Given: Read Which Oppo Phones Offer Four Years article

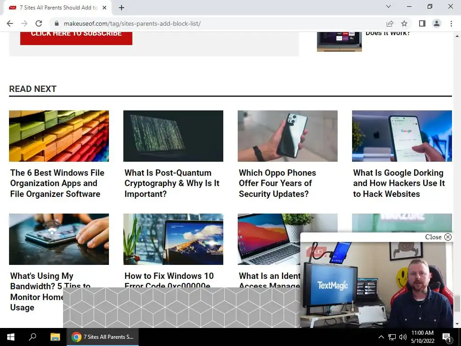Looking at the screenshot, I should (277, 183).
